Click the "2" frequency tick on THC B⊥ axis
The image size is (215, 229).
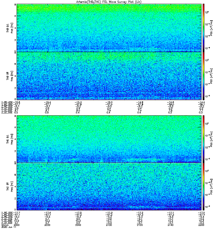pyautogui.click(x=15, y=151)
